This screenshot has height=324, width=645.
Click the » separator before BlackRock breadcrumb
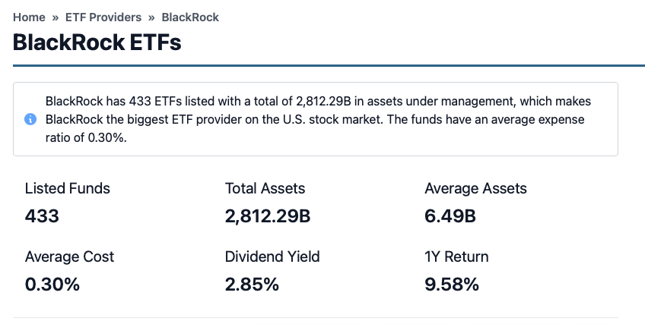point(151,17)
